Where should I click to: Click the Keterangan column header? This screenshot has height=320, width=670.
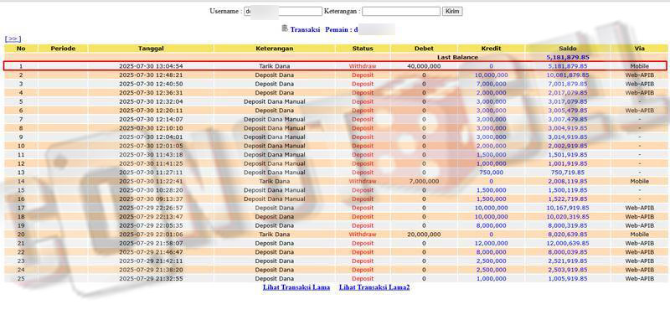(275, 49)
